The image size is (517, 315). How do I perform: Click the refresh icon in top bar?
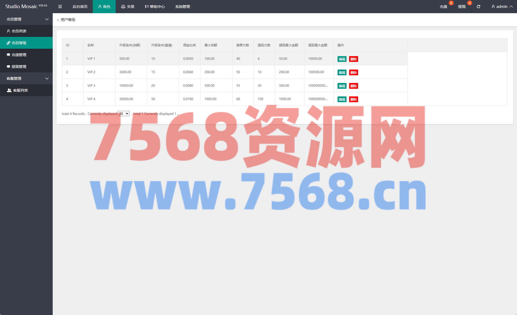pos(478,7)
